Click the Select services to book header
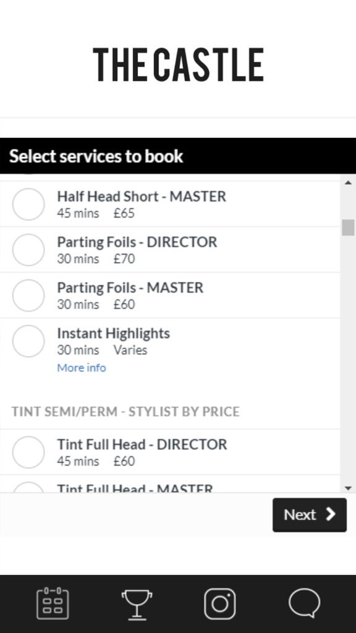The width and height of the screenshot is (356, 633). [x=178, y=156]
